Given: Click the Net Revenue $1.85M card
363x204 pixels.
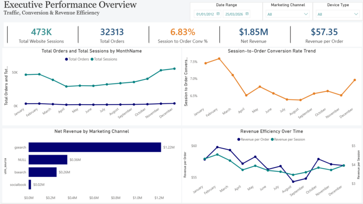Looking at the screenshot, I should point(254,35).
